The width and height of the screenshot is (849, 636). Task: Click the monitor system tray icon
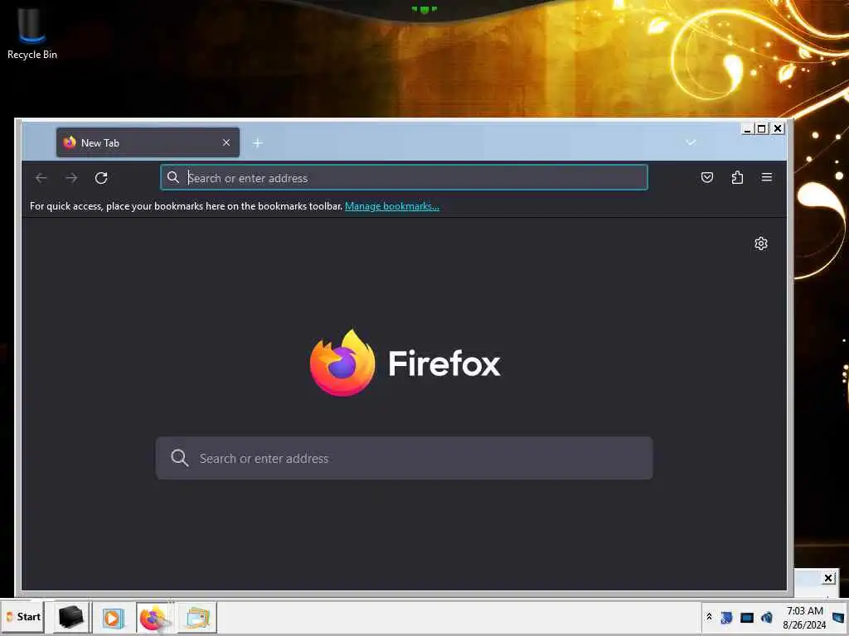(747, 618)
